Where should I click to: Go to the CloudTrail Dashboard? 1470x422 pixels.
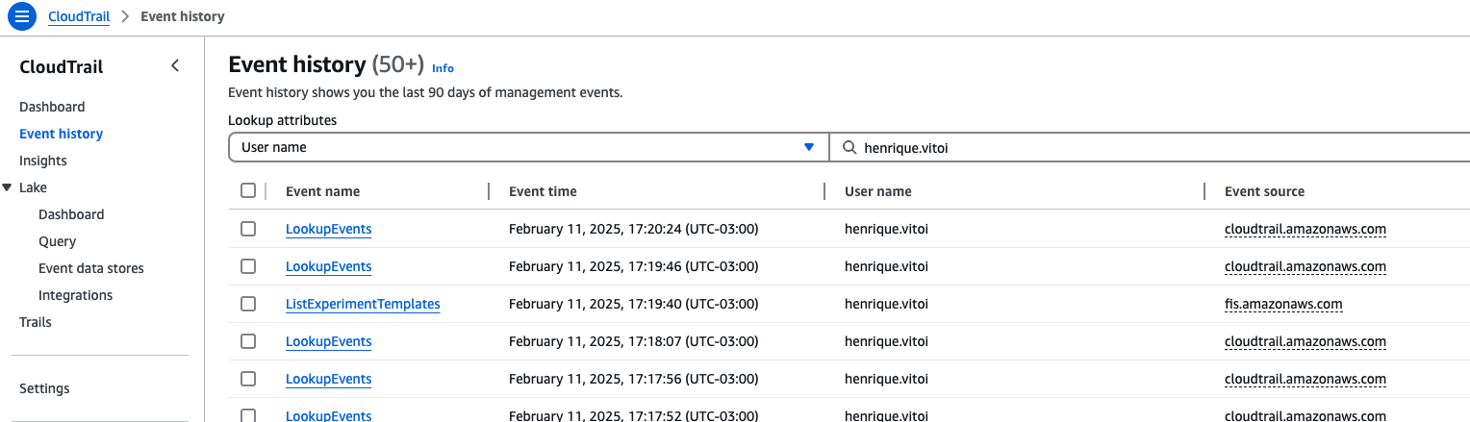(x=52, y=107)
